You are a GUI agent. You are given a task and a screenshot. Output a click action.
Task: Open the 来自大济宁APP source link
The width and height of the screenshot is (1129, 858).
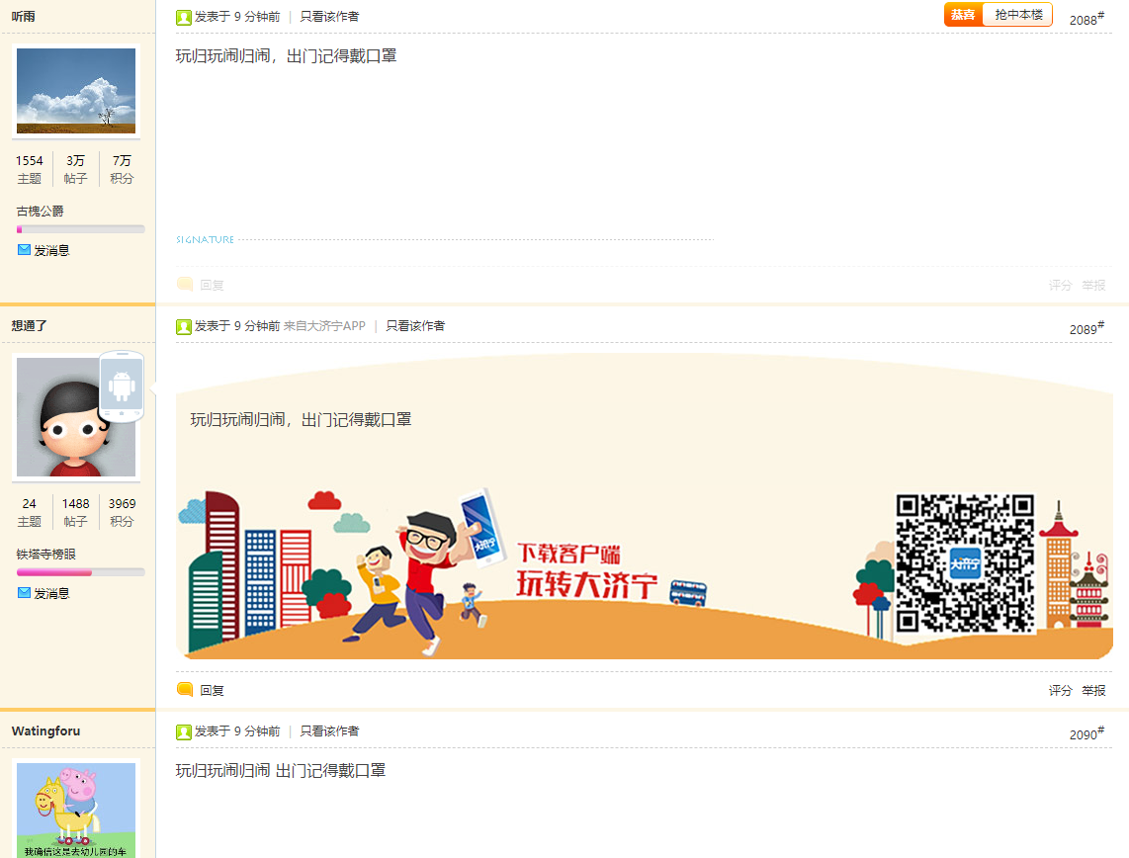pyautogui.click(x=326, y=326)
